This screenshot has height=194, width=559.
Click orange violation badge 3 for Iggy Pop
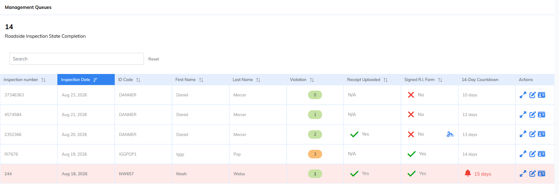tap(315, 154)
